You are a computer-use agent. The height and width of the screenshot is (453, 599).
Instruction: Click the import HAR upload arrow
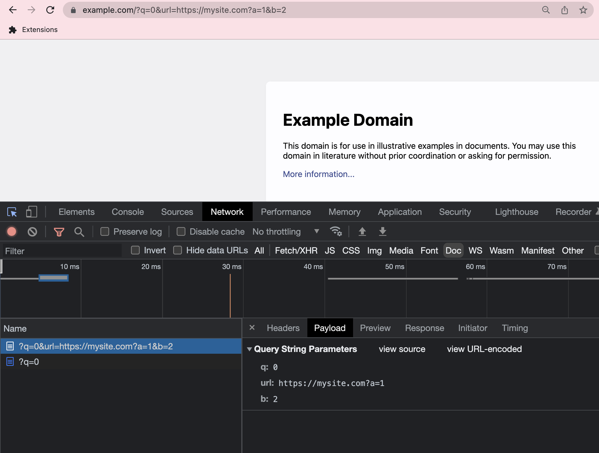coord(362,232)
